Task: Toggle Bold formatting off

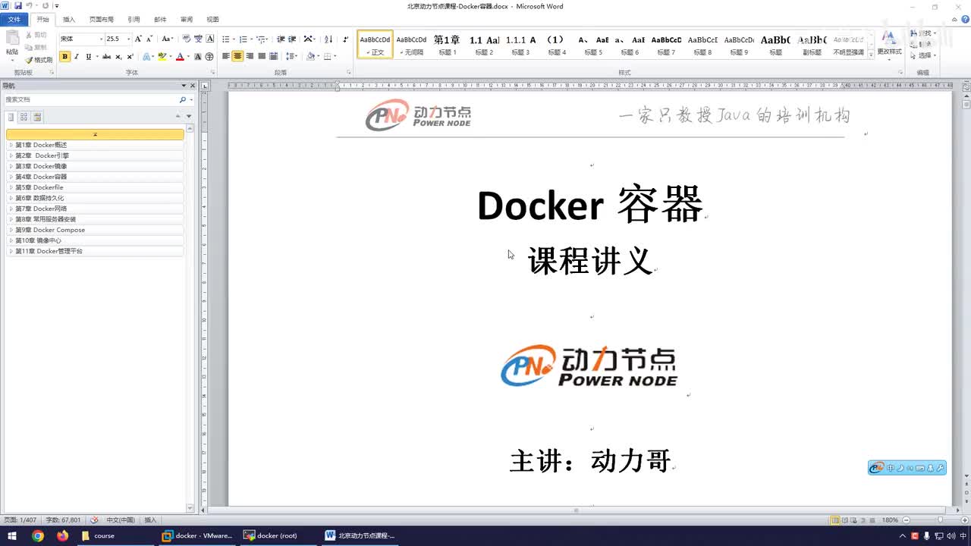Action: [64, 57]
